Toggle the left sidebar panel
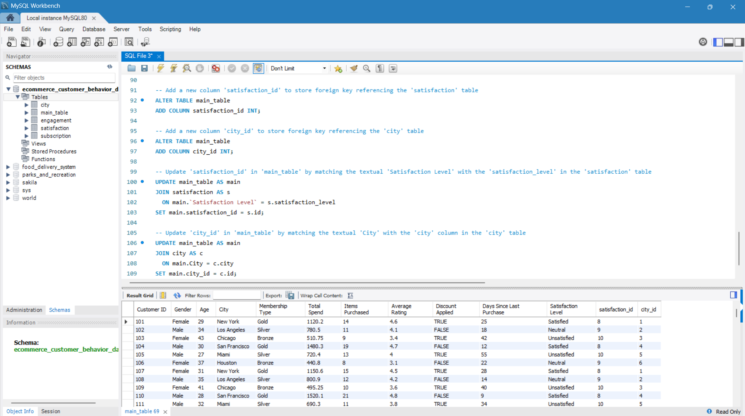This screenshot has height=416, width=745. [718, 42]
